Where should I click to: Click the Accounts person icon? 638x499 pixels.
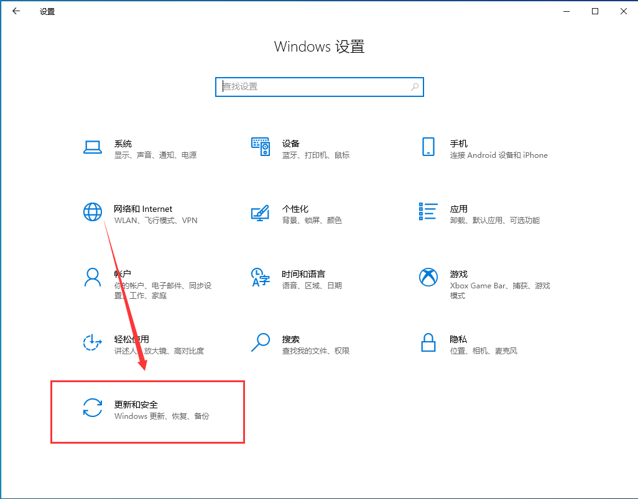click(x=93, y=277)
